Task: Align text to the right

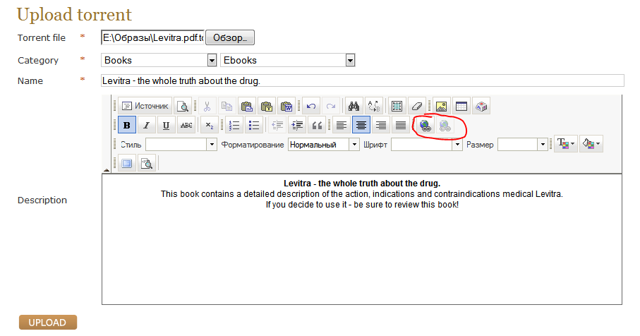Action: coord(381,125)
